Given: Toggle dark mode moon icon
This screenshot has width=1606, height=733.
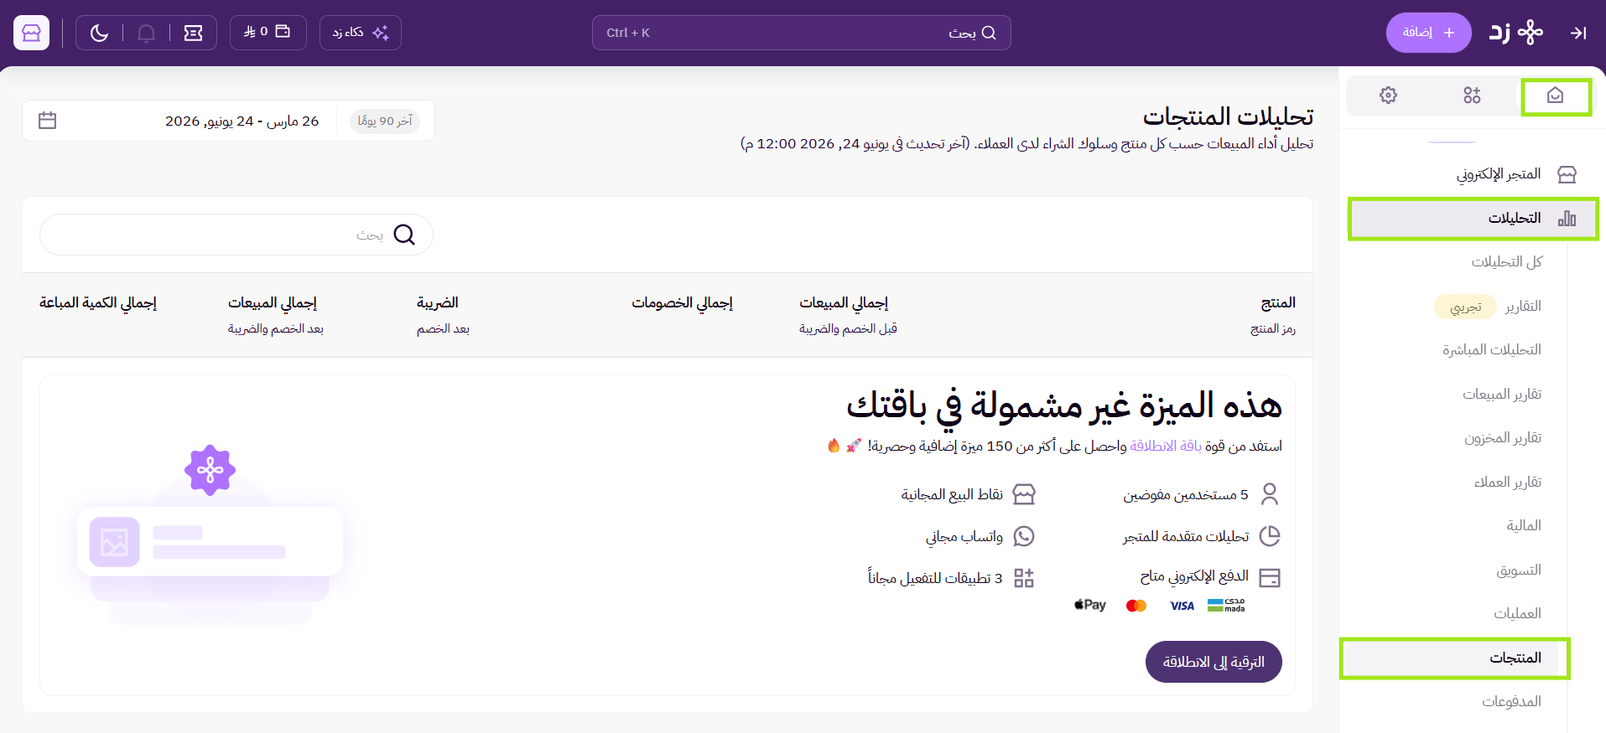Looking at the screenshot, I should (99, 33).
